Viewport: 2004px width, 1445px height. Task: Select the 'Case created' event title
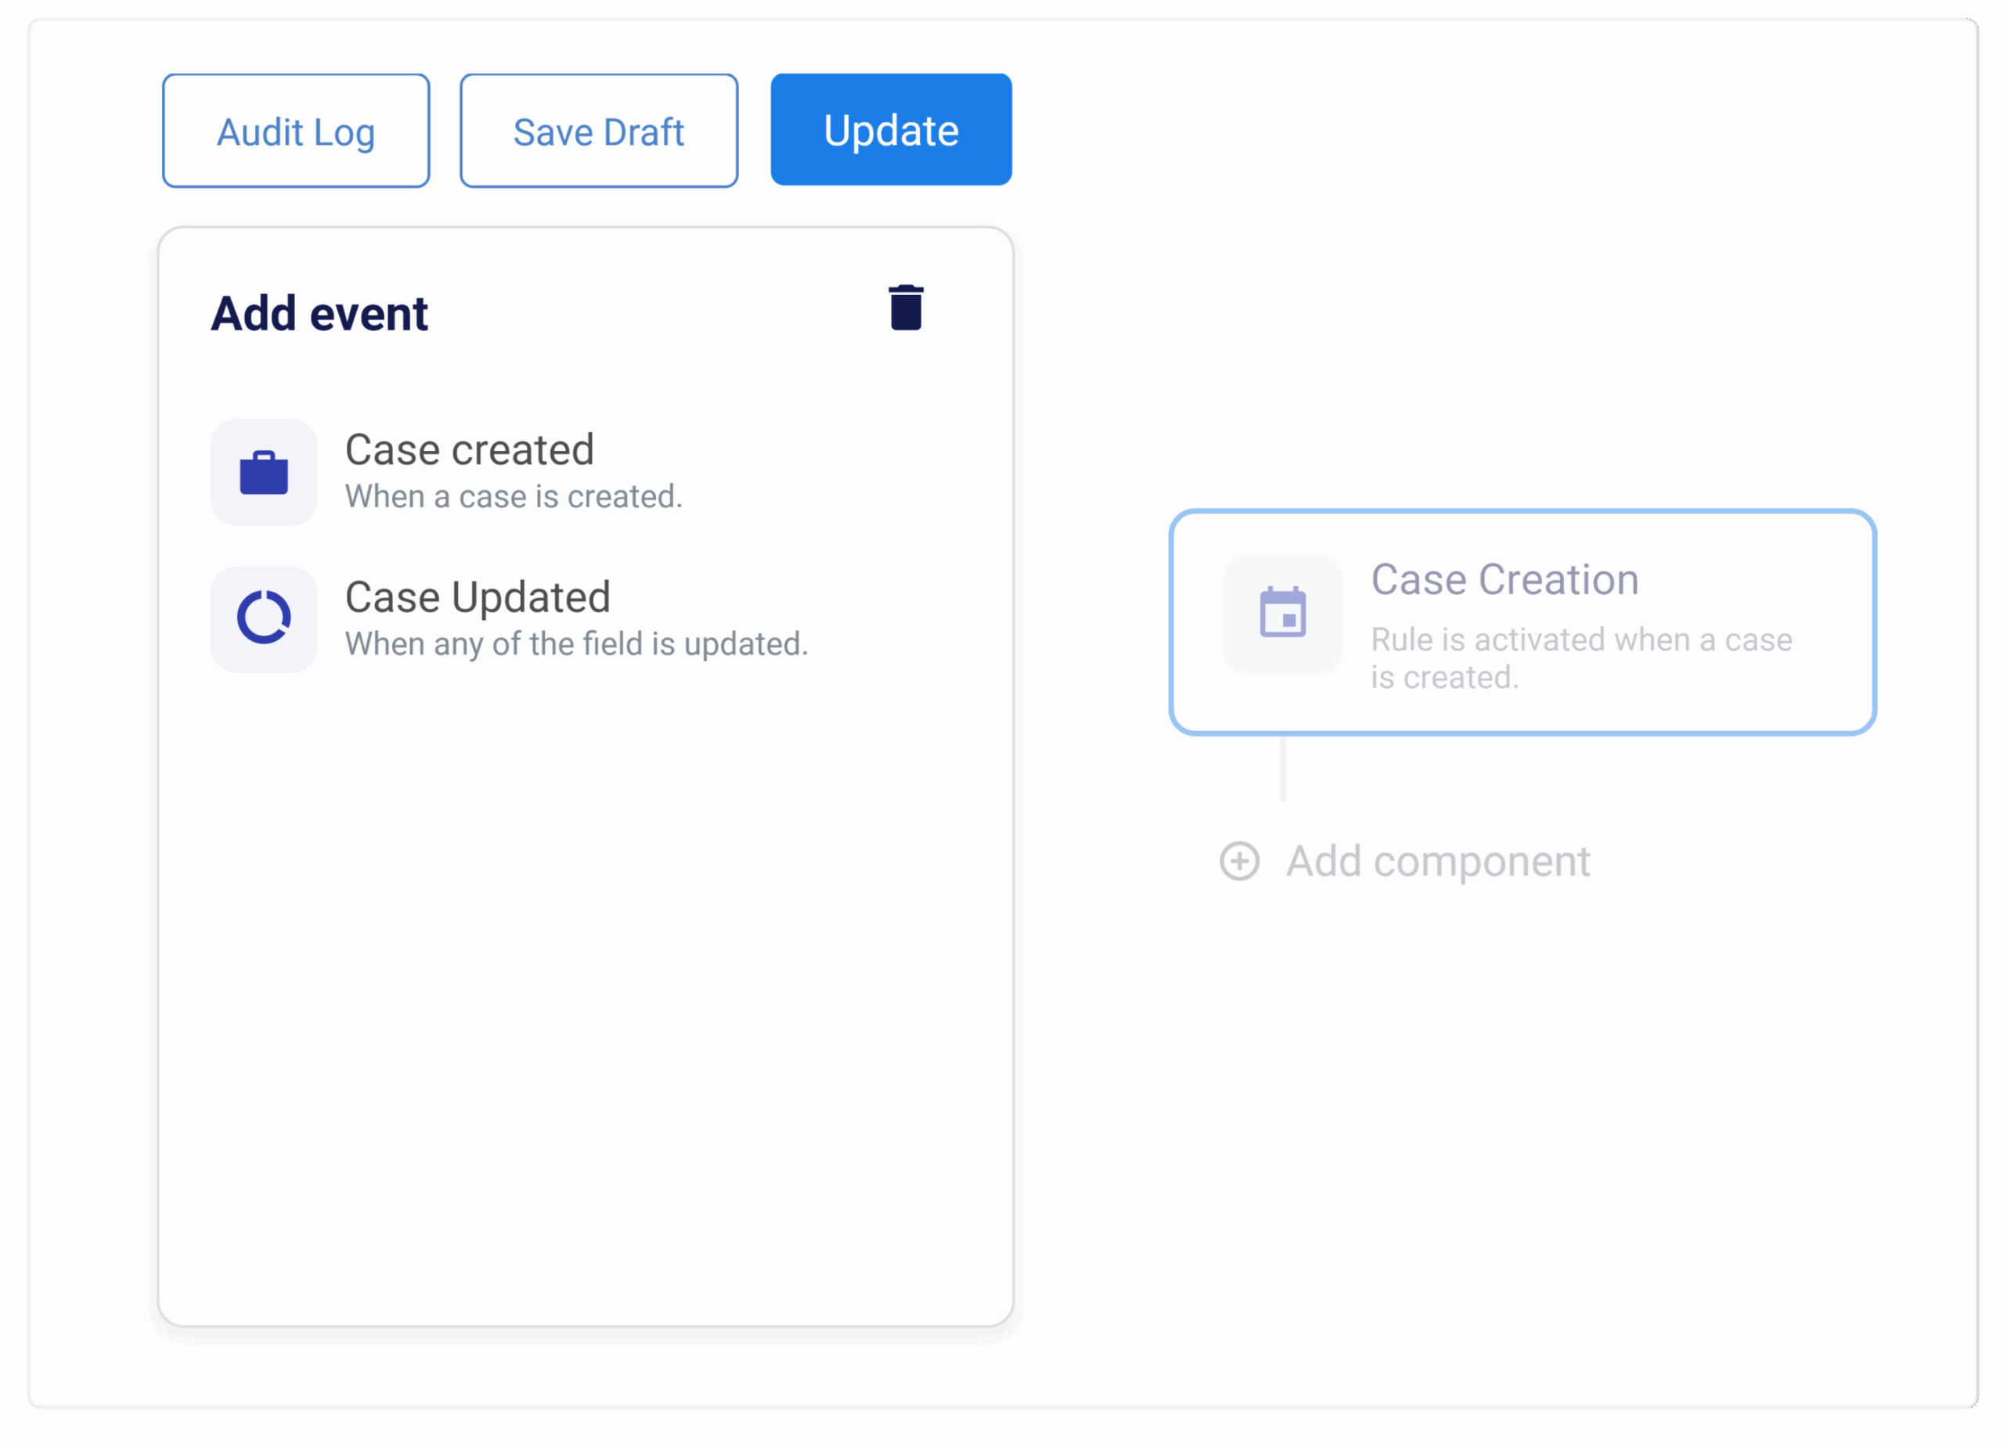(x=469, y=450)
